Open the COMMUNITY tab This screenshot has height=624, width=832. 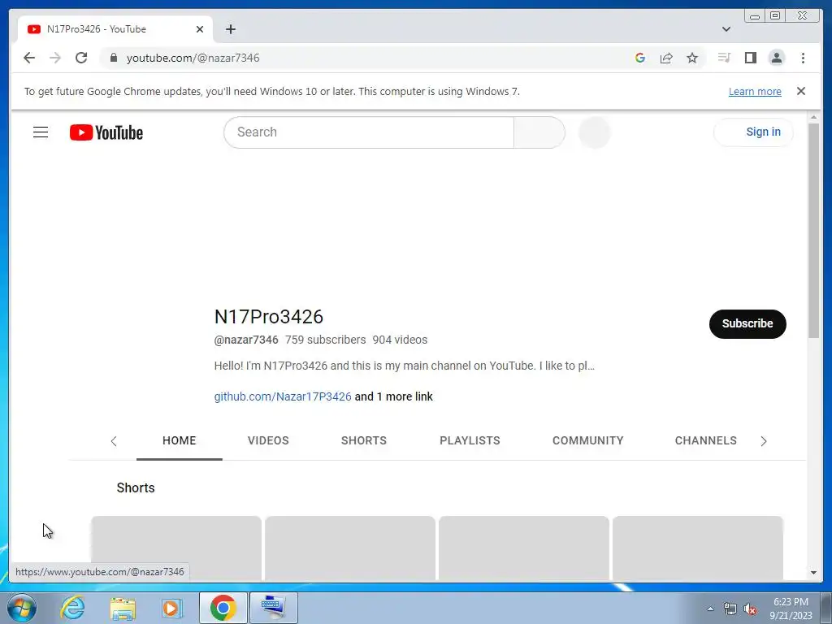587,440
